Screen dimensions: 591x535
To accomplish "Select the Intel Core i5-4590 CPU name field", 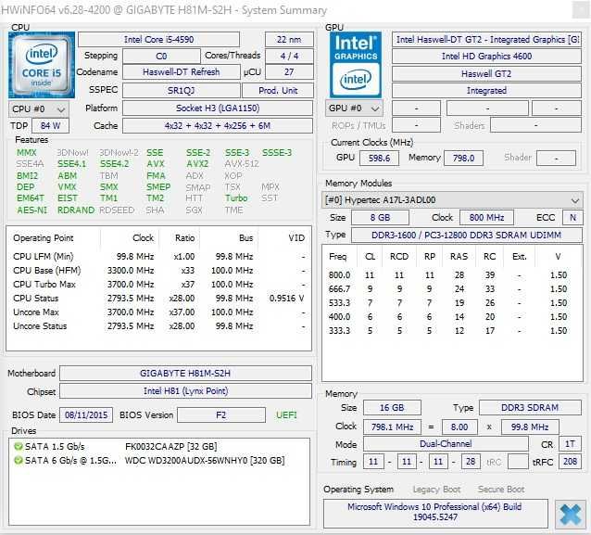I will 158,39.
